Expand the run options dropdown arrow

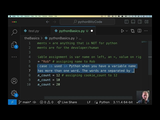[x=127, y=31]
